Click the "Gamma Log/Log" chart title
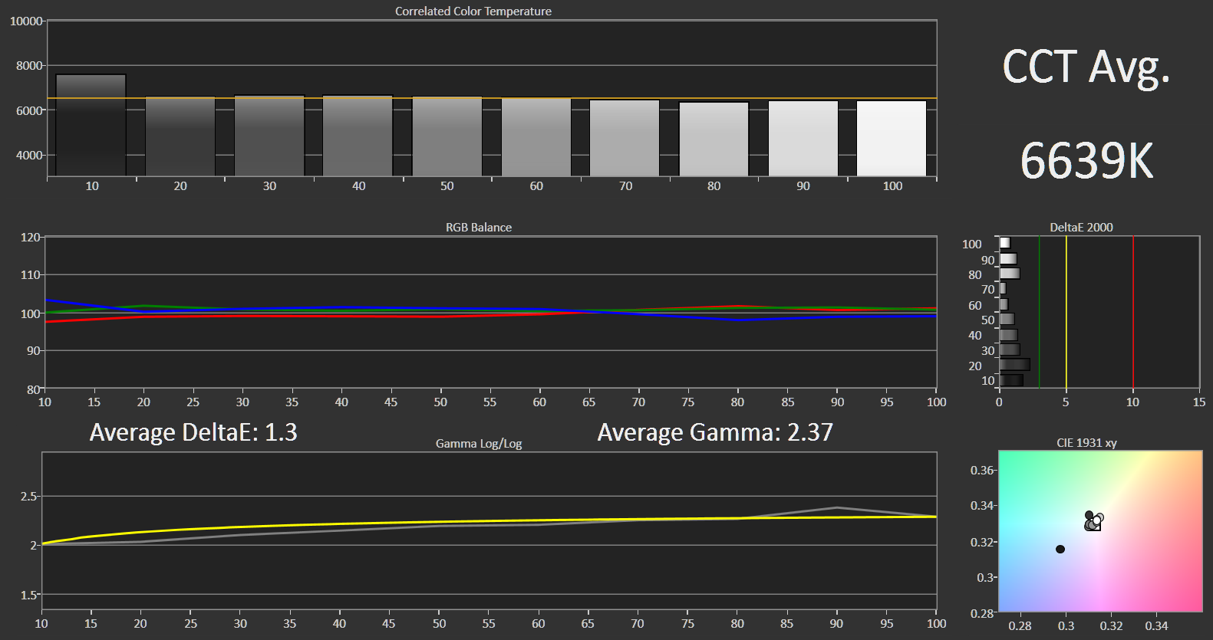This screenshot has width=1213, height=640. [x=479, y=443]
